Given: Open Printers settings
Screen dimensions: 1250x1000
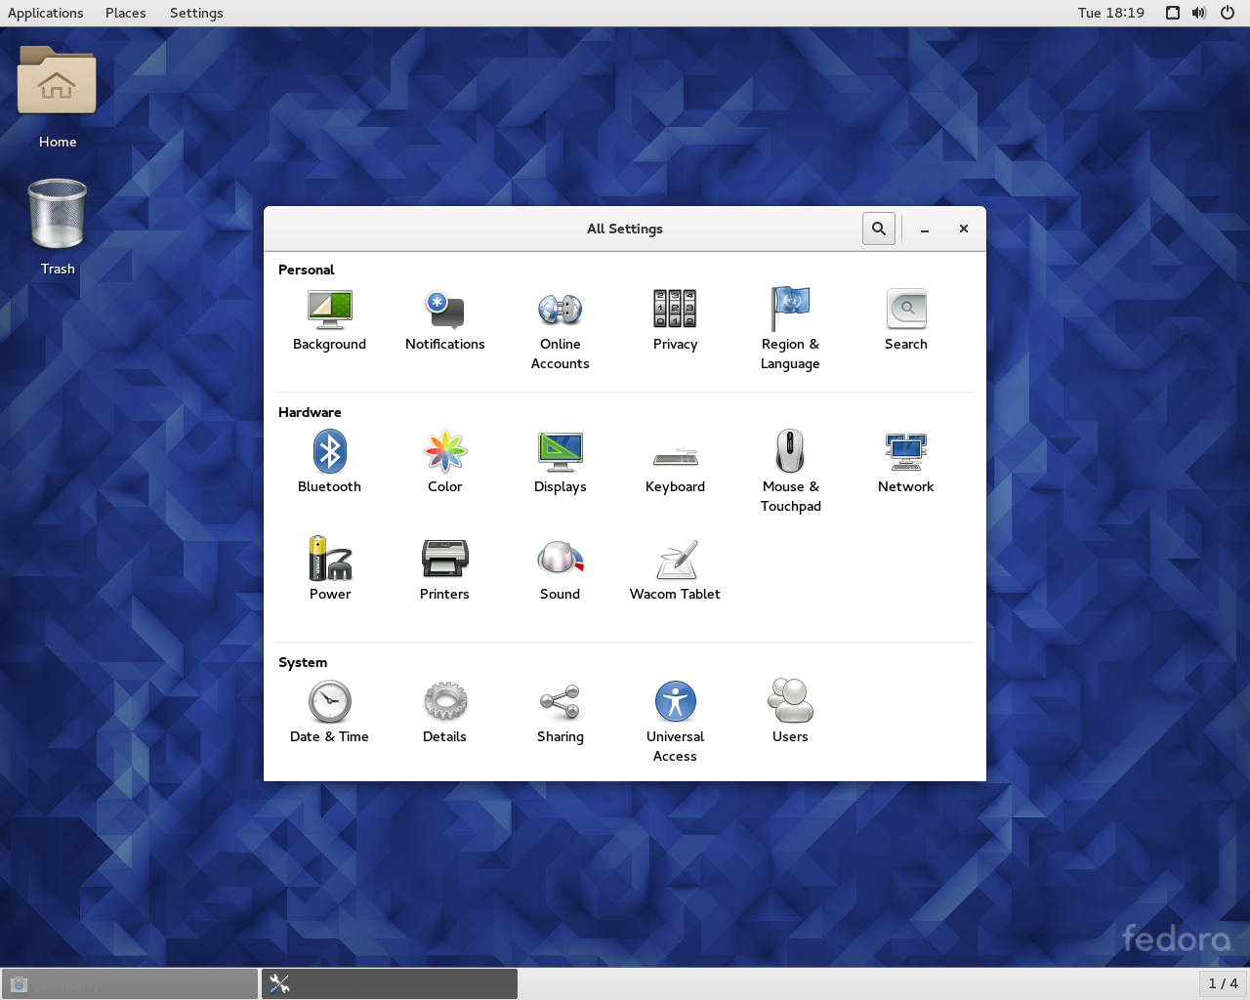Looking at the screenshot, I should coord(445,569).
